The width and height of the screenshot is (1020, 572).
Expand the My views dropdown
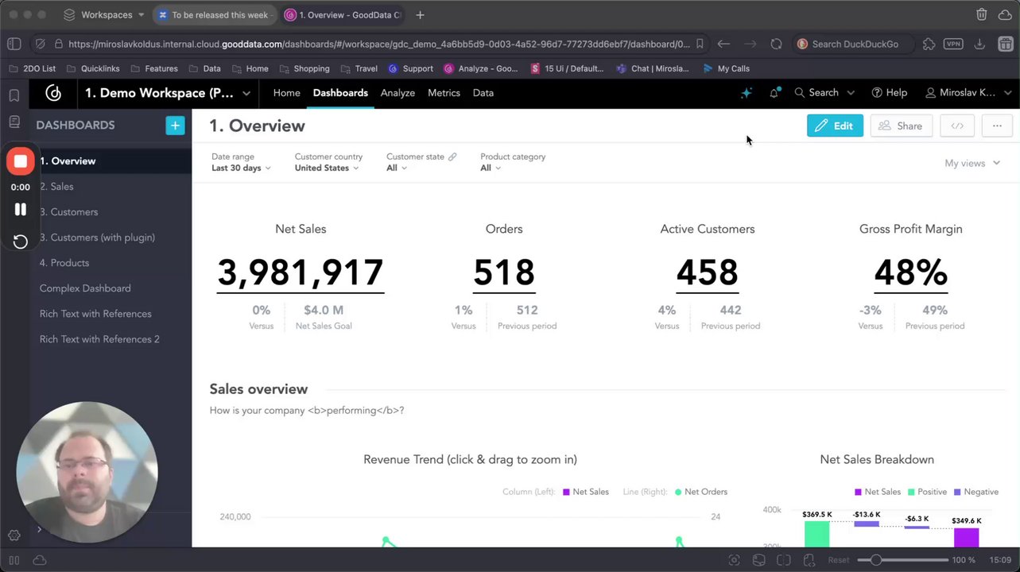(972, 163)
